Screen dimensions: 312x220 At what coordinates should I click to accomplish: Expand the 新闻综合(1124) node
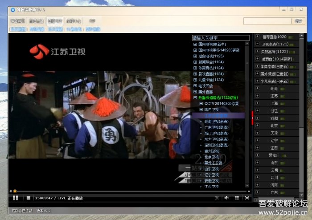(x=195, y=62)
